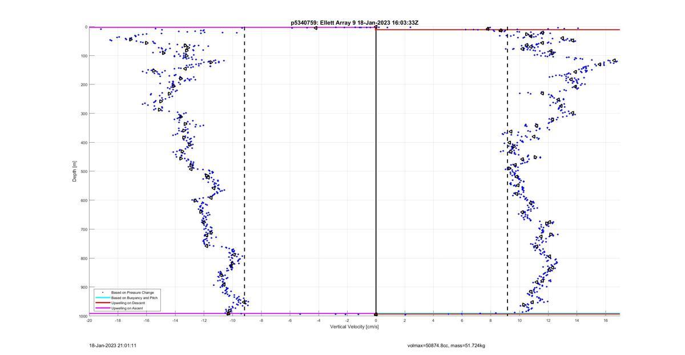Image resolution: width=685 pixels, height=355 pixels.
Task: Click x-axis tick label positive 12
Action: point(548,320)
